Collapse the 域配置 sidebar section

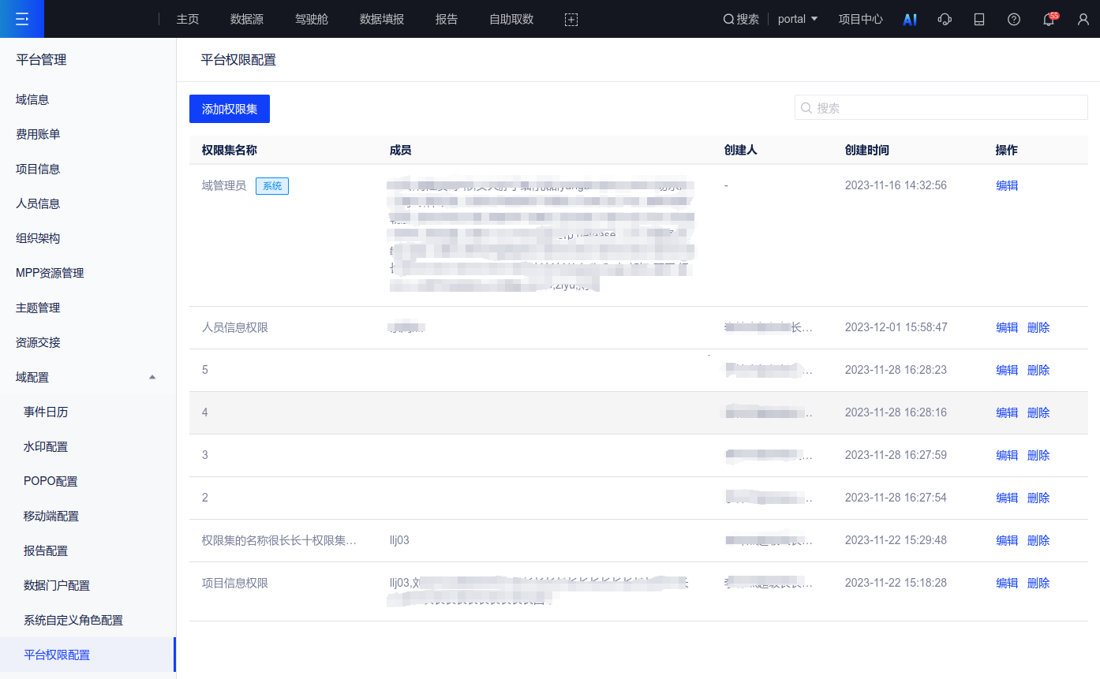coord(152,378)
